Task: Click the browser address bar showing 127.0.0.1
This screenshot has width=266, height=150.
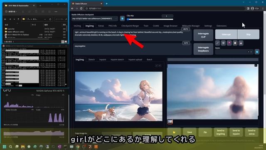Action: (165, 8)
